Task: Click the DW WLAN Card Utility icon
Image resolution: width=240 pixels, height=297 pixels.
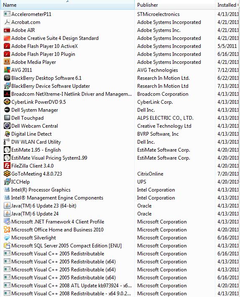Action: coord(7,142)
